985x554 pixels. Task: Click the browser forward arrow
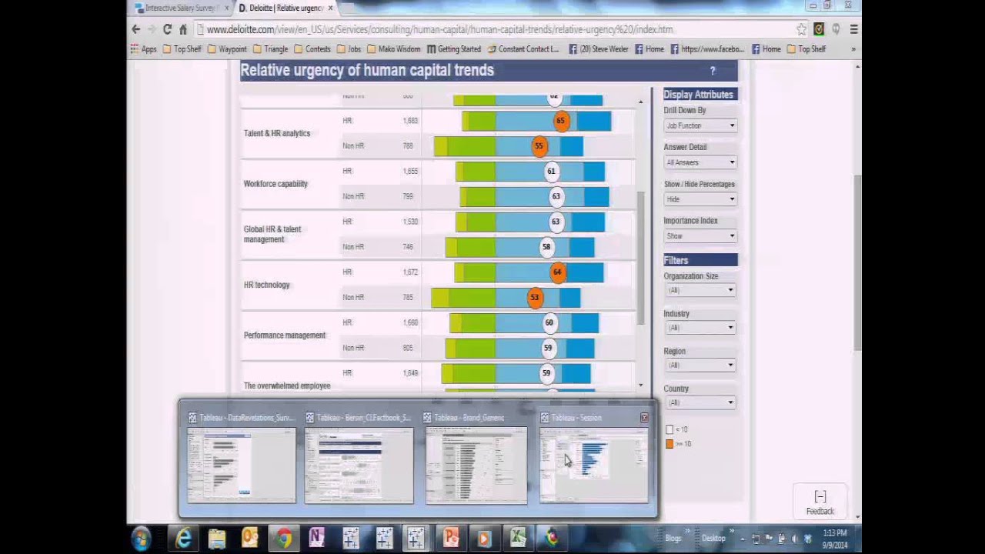coord(152,29)
